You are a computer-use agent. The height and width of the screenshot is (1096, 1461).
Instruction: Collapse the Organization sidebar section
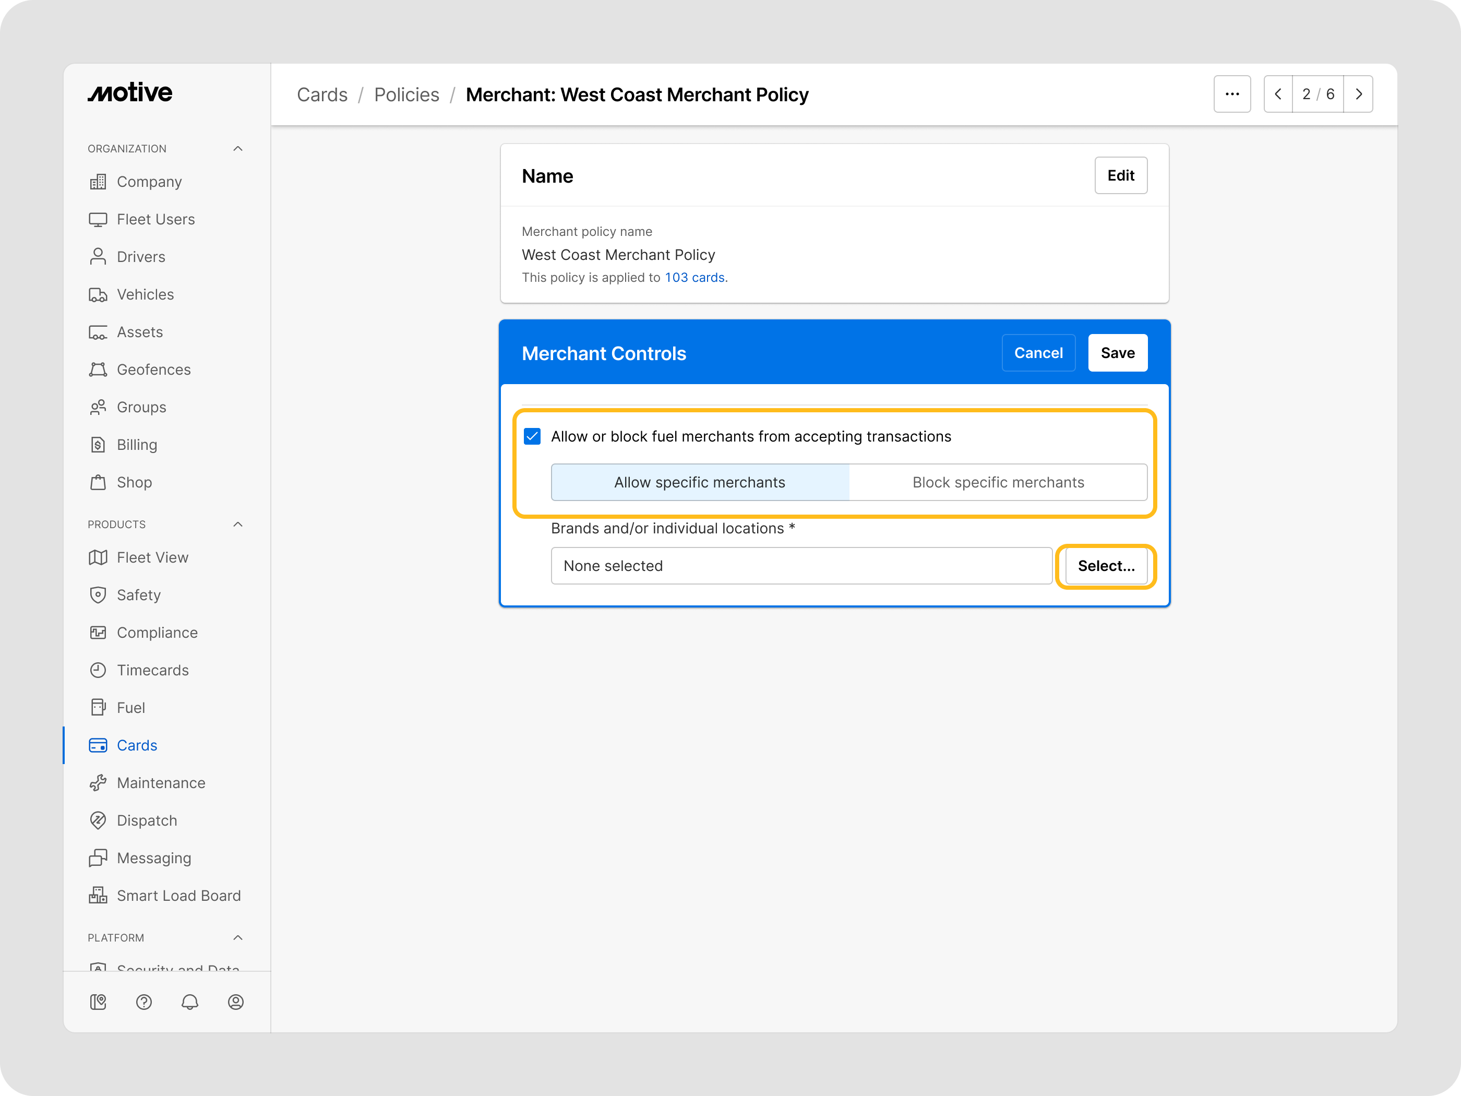point(238,149)
